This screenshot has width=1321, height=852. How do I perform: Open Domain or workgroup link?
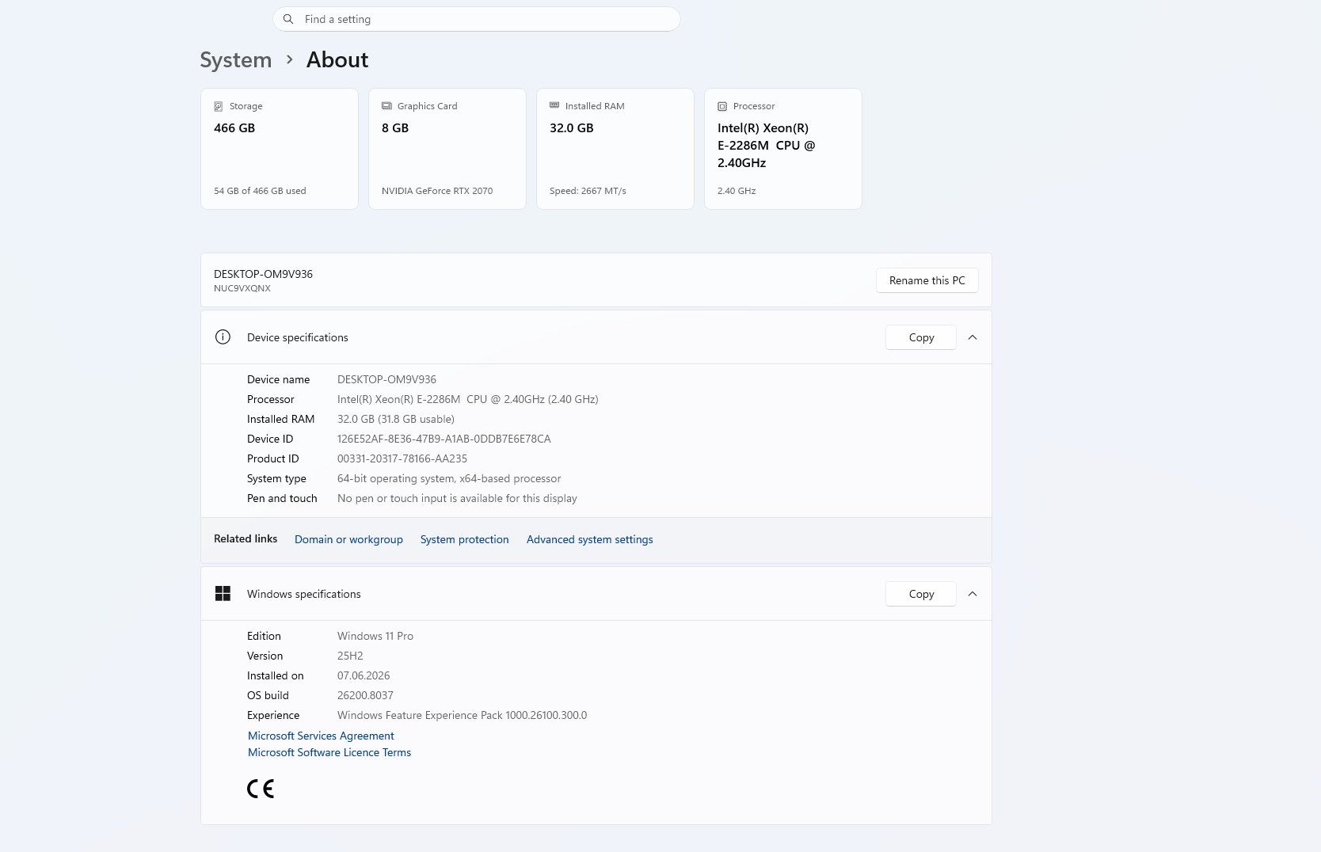pyautogui.click(x=348, y=539)
